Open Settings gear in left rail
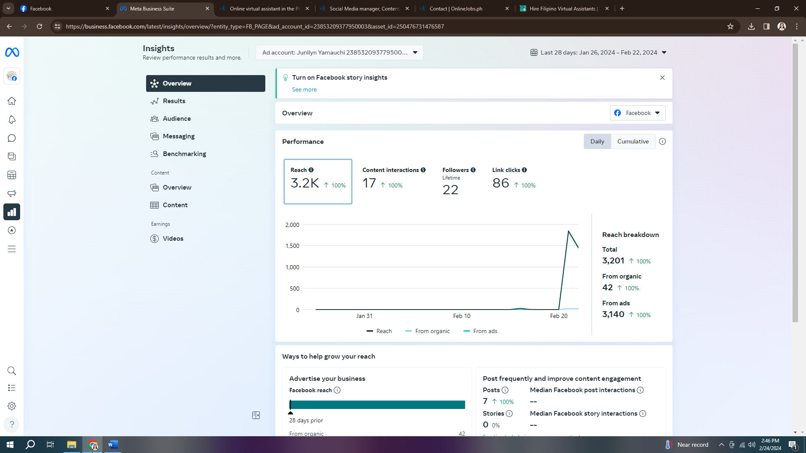Screen dimensions: 806x453 tap(12, 406)
